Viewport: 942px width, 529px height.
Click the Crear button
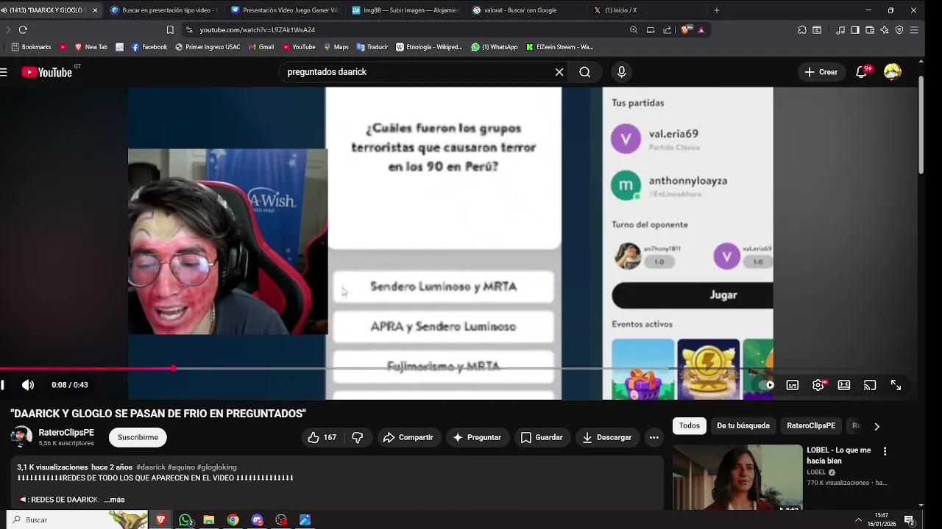point(821,72)
